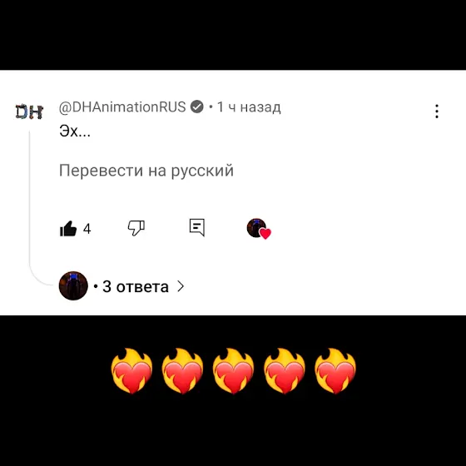Image resolution: width=466 pixels, height=466 pixels.
Task: Open the three-dot comment options menu
Action: 437,112
